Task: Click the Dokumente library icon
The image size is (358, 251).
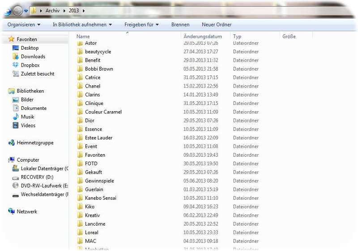Action: (16, 108)
